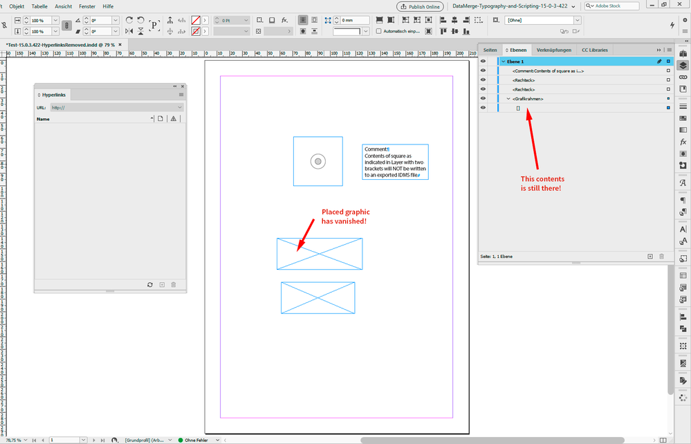Viewport: 691px width, 444px height.
Task: Click the drop shadow icon in control bar
Action: click(272, 20)
